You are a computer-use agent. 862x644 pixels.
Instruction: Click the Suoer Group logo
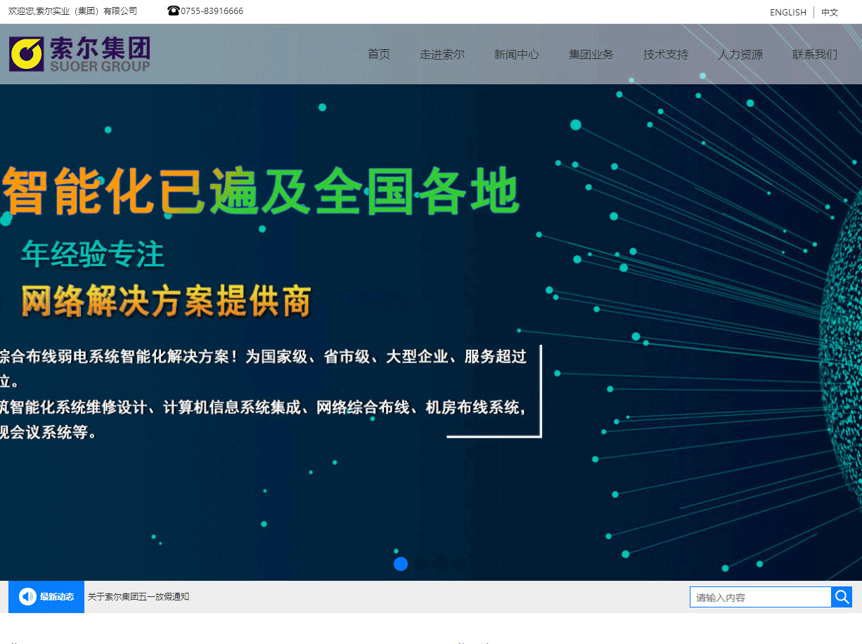(x=79, y=54)
